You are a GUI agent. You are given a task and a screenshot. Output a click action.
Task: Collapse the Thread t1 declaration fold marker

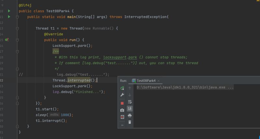pyautogui.click(x=17, y=28)
